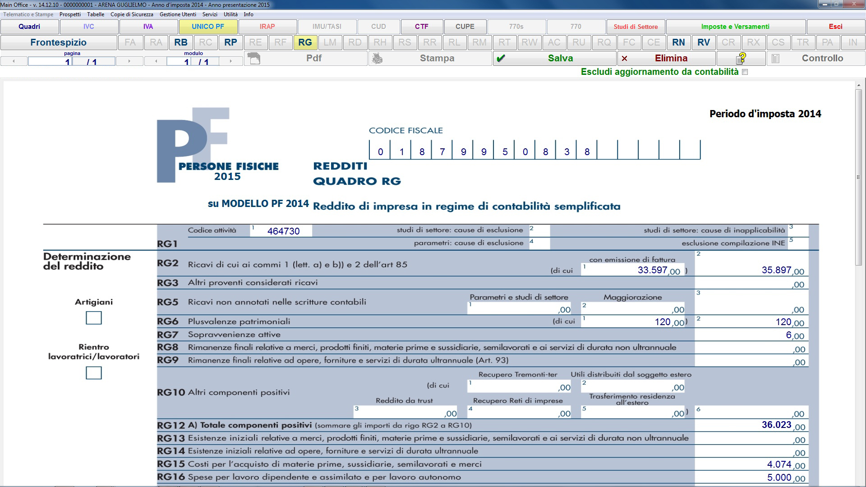Viewport: 866px width, 487px height.
Task: Go to previous modulo arrow
Action: click(156, 61)
